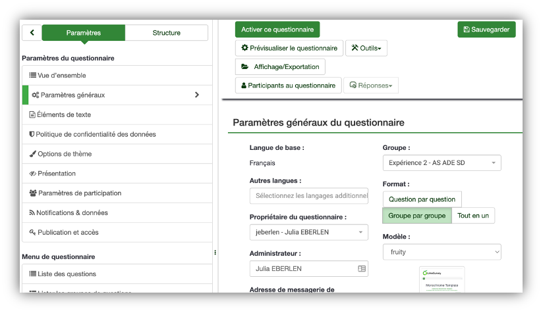Click the key icon of Publication et accès
The image size is (543, 313).
pos(32,232)
